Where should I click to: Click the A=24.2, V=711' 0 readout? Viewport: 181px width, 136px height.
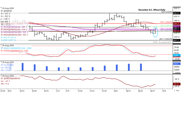[8, 37]
